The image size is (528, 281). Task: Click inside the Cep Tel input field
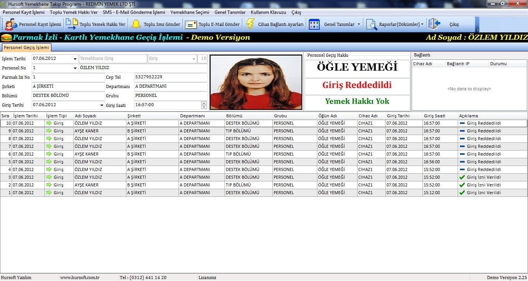[x=170, y=77]
